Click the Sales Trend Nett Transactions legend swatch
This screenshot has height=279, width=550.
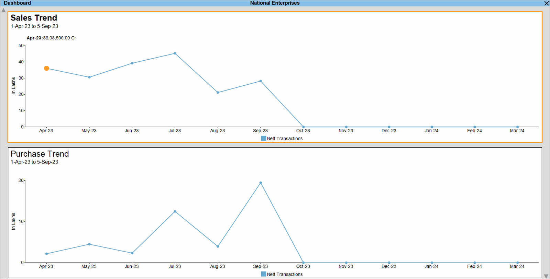[x=264, y=138]
